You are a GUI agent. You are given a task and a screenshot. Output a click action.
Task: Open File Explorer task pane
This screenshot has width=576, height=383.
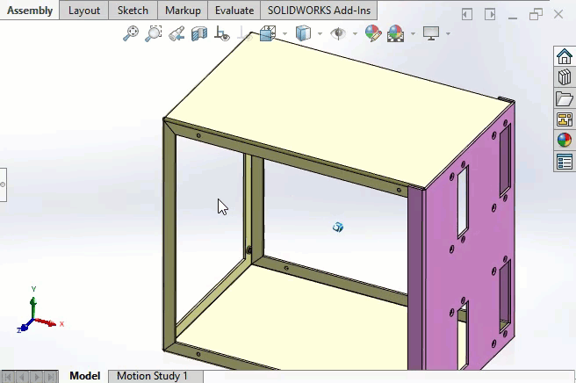click(x=564, y=98)
